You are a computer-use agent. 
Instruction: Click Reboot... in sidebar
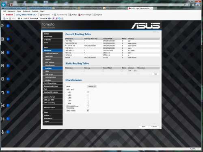(x=53, y=116)
